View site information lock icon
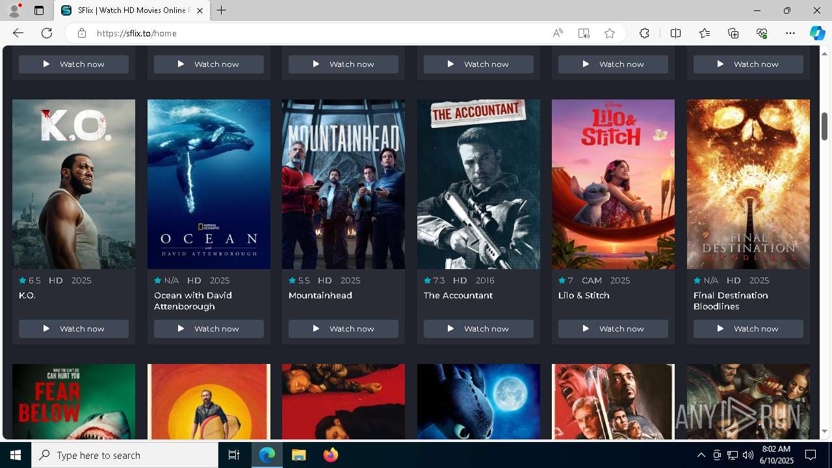 pos(81,33)
